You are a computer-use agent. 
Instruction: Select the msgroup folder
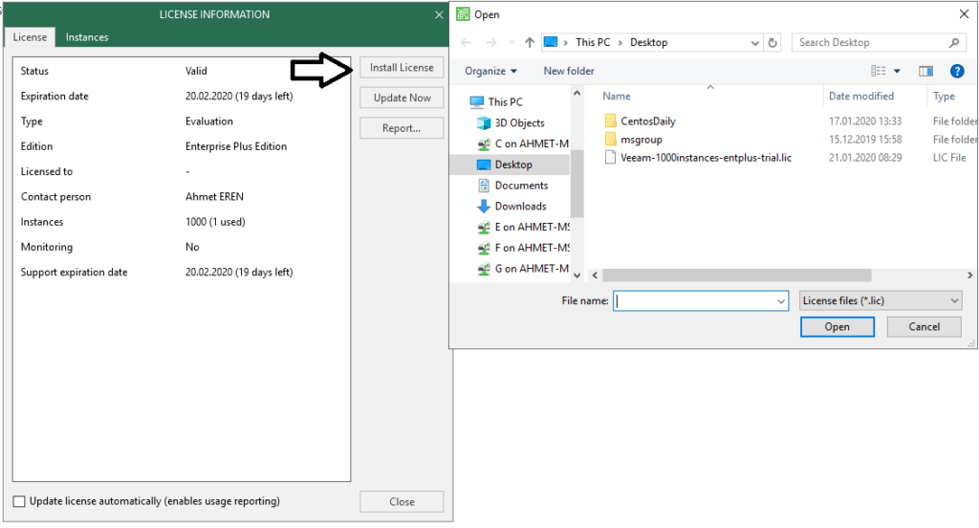click(642, 140)
